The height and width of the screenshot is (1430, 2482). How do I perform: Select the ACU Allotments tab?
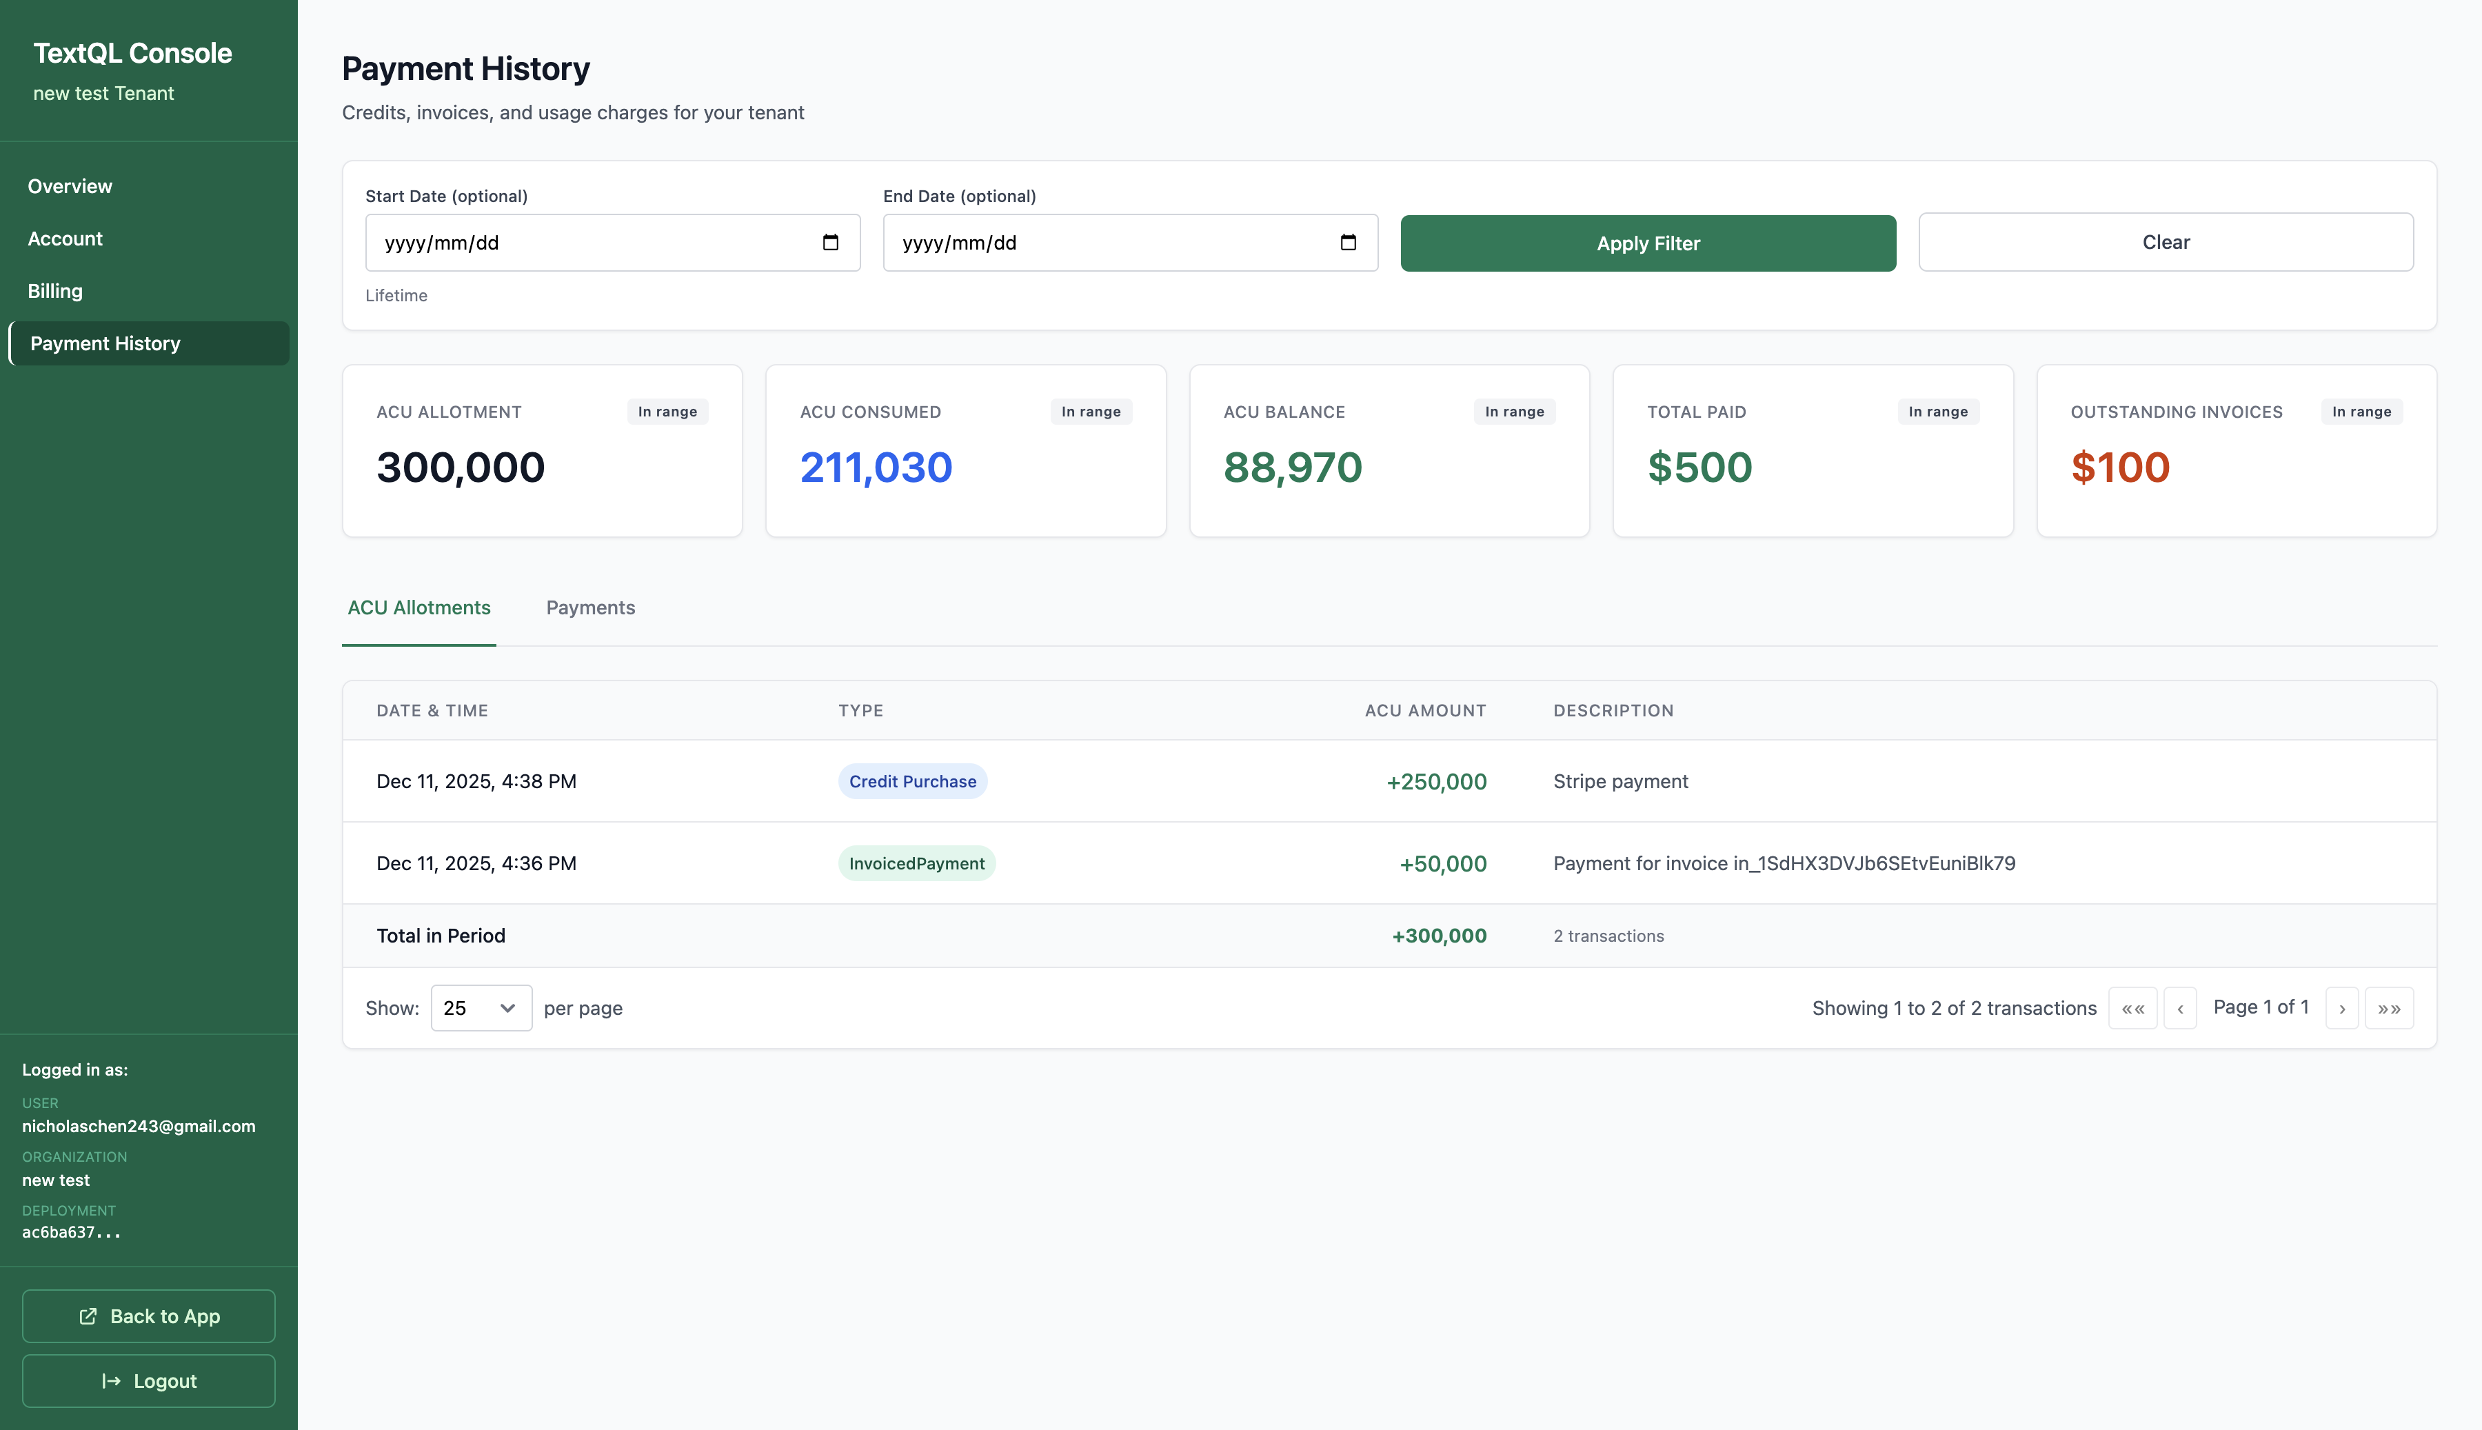pos(418,607)
